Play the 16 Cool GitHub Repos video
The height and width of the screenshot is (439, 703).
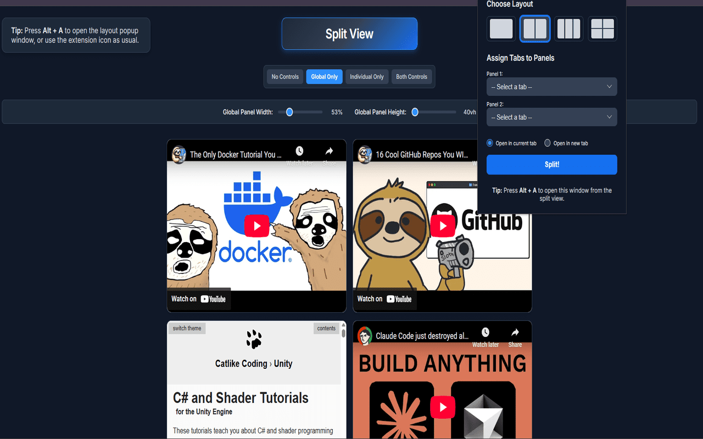coord(443,226)
